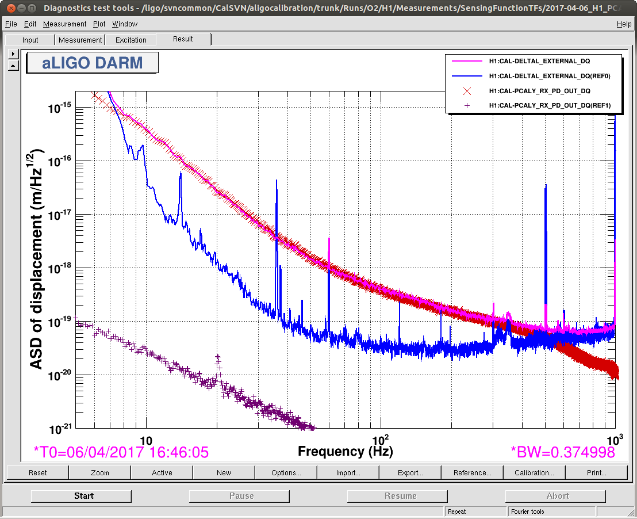Image resolution: width=637 pixels, height=519 pixels.
Task: Open the Calibration... dialog
Action: [534, 472]
